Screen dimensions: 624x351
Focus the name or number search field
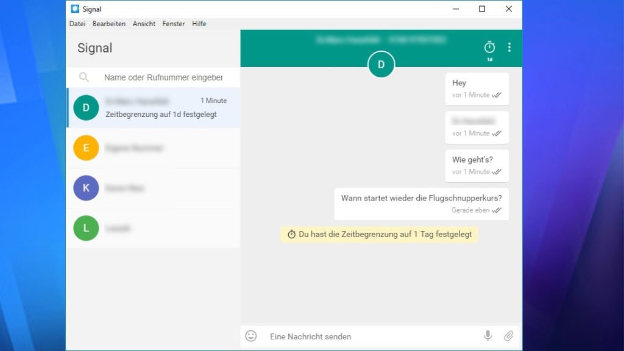point(163,77)
